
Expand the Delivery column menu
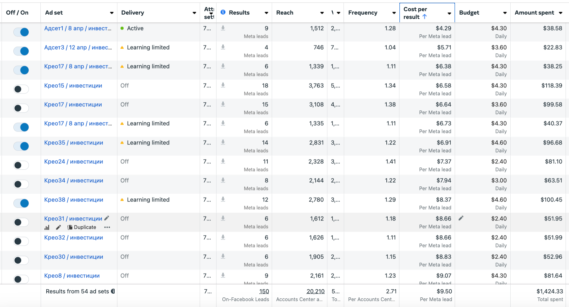[194, 13]
